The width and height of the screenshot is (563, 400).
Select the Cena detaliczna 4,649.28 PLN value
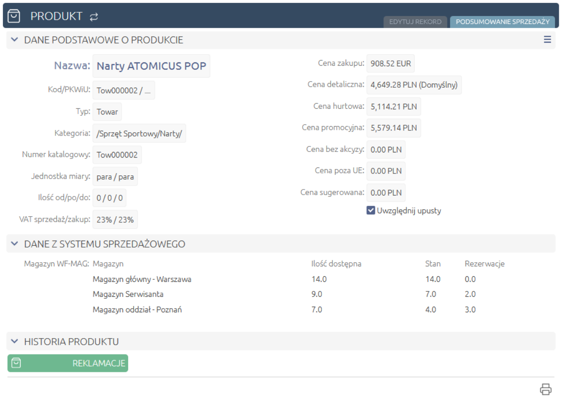(x=414, y=85)
